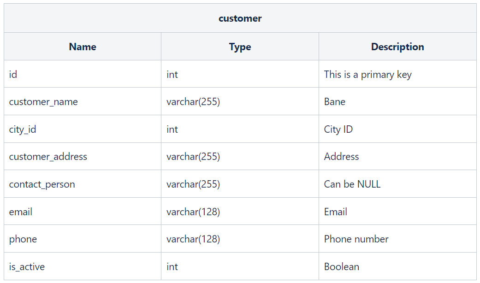Select the Type column header
Viewport: 480px width, 283px height.
240,47
